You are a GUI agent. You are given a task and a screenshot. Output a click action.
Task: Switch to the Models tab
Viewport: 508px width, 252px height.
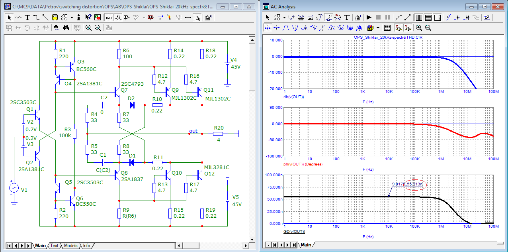[70, 246]
